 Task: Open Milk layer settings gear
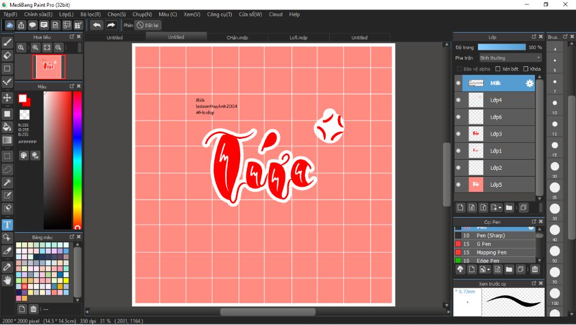click(529, 83)
